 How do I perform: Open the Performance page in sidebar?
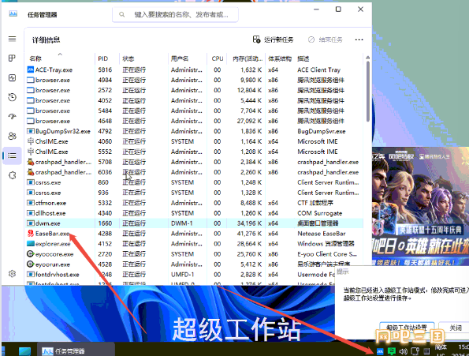[x=12, y=78]
